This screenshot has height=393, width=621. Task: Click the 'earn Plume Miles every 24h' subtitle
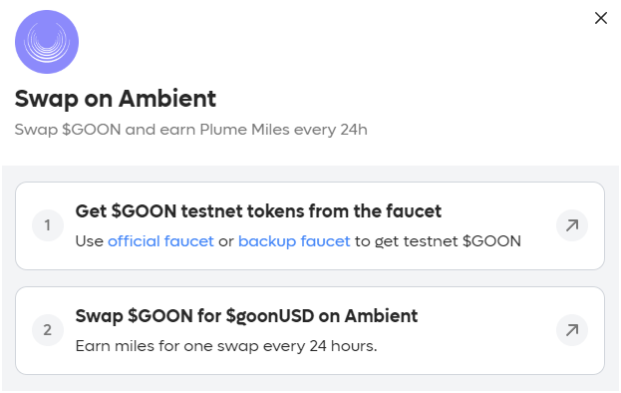(x=246, y=130)
